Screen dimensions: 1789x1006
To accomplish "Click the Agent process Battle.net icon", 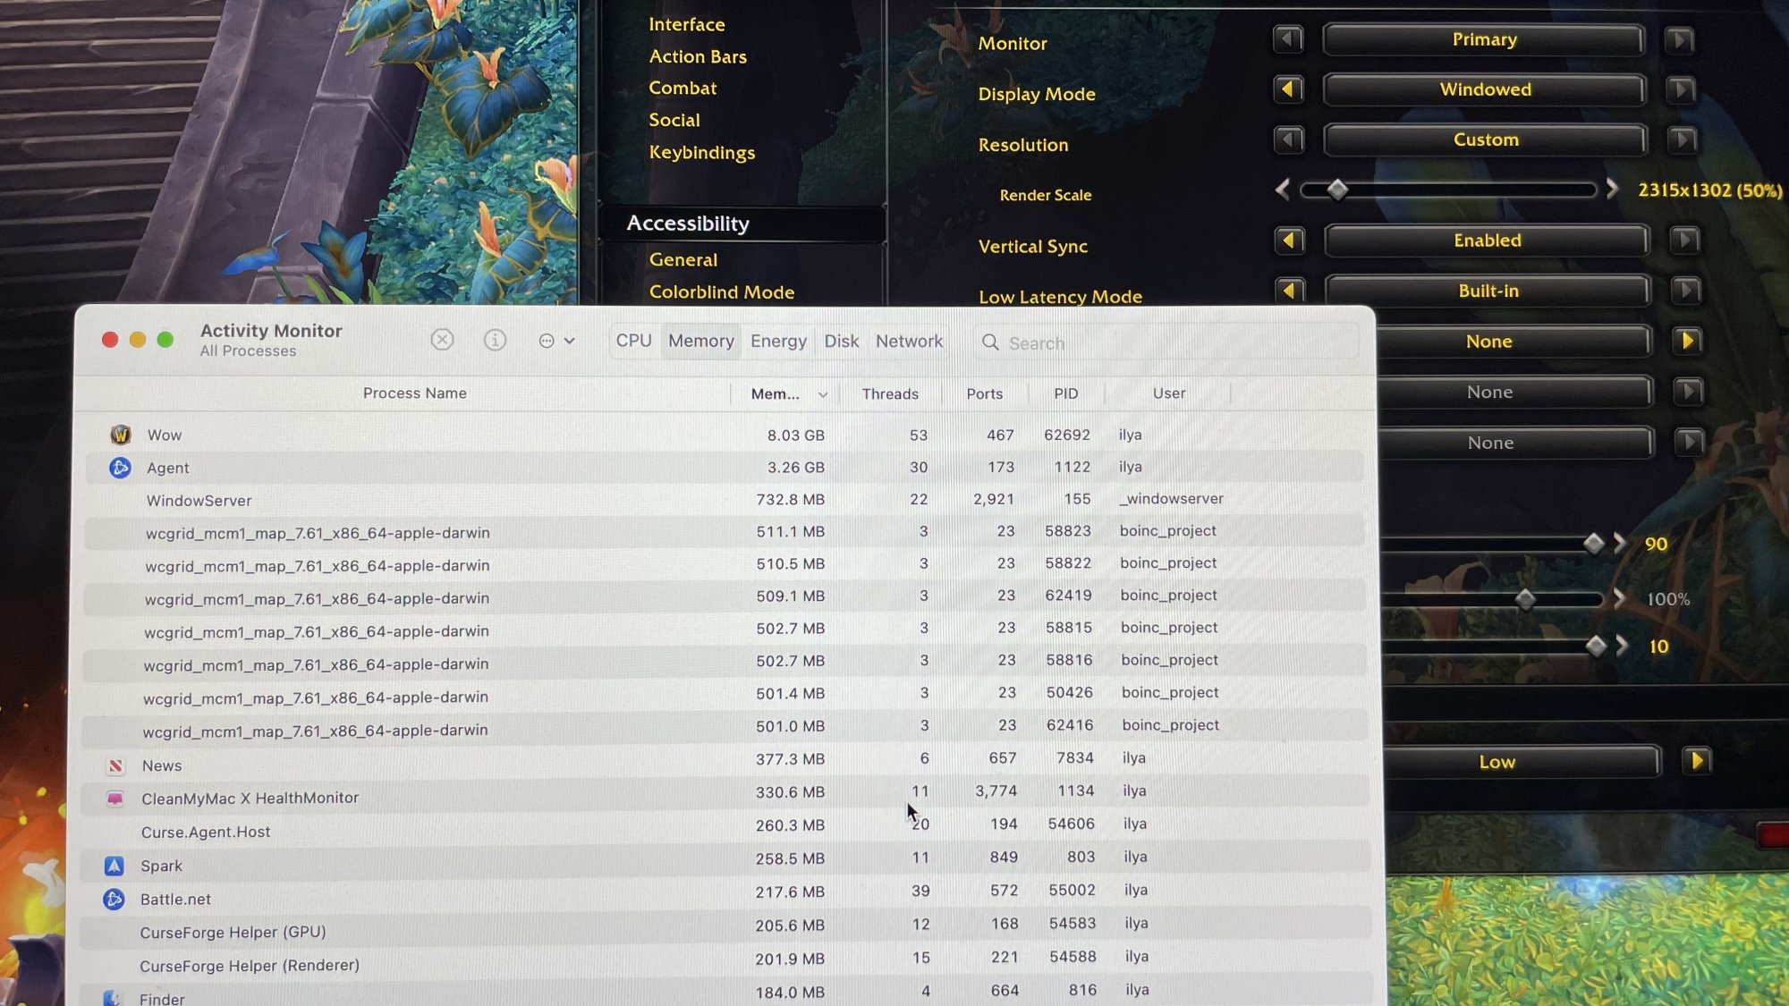I will pos(120,468).
